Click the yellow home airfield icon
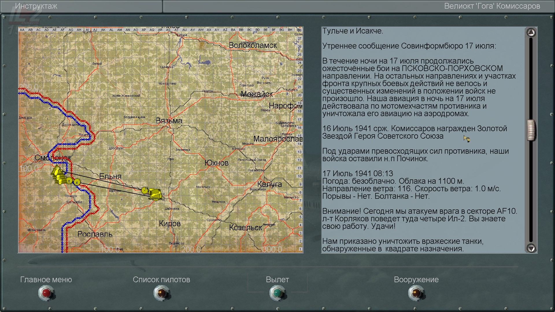The height and width of the screenshot is (312, 555). click(x=155, y=194)
